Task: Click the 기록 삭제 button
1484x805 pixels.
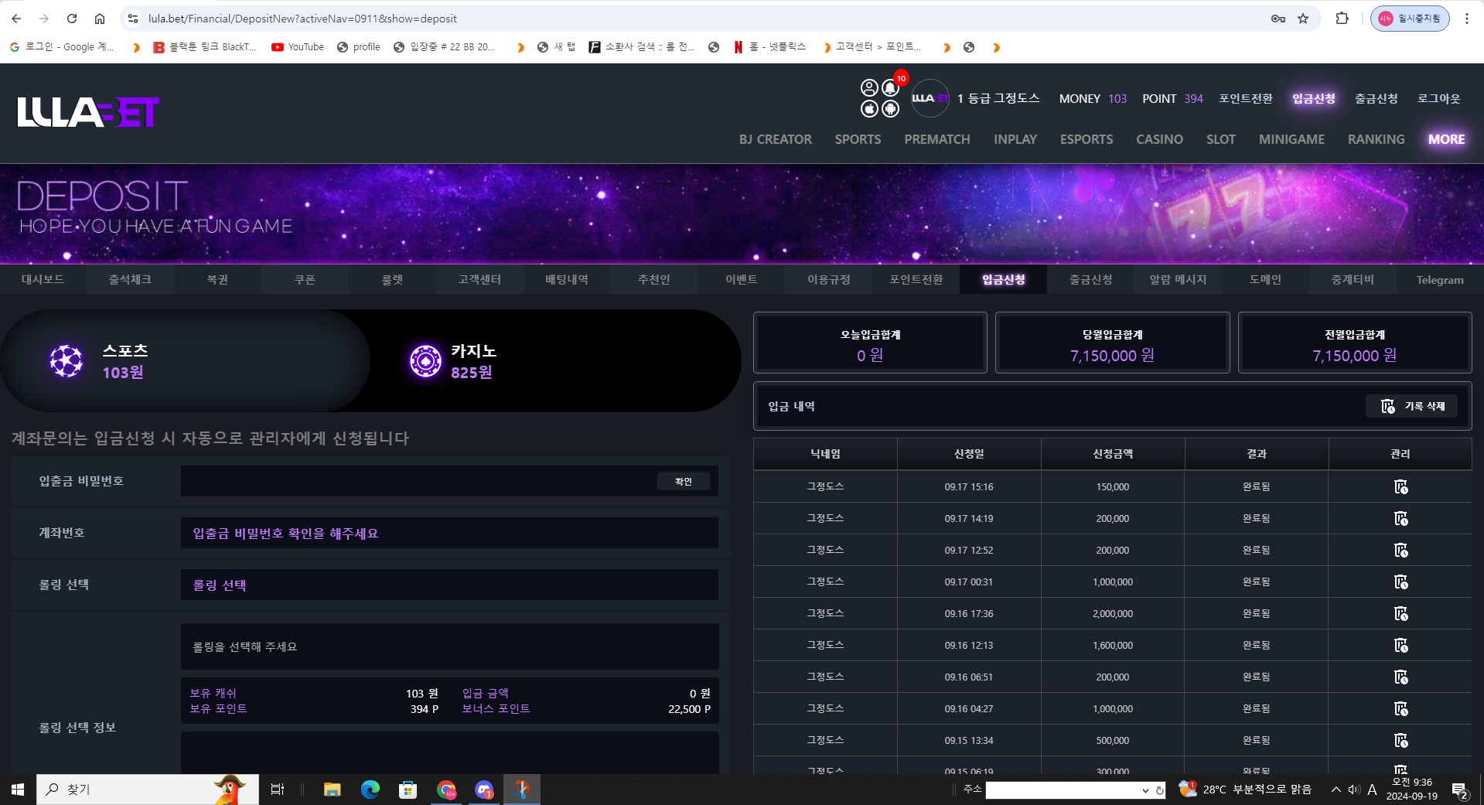Action: pyautogui.click(x=1412, y=406)
